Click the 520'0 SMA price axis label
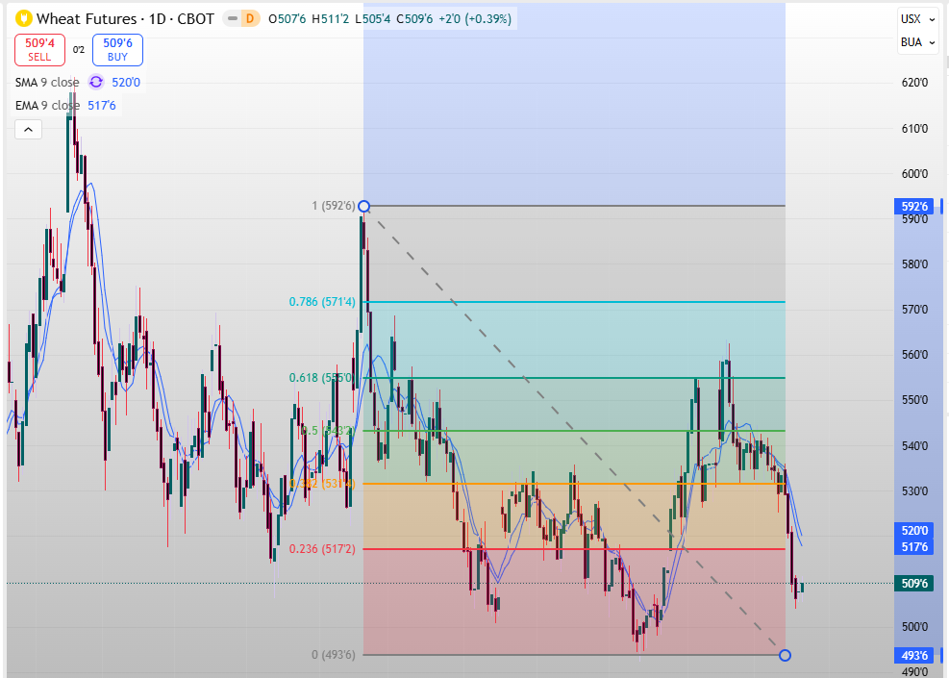 tap(914, 530)
